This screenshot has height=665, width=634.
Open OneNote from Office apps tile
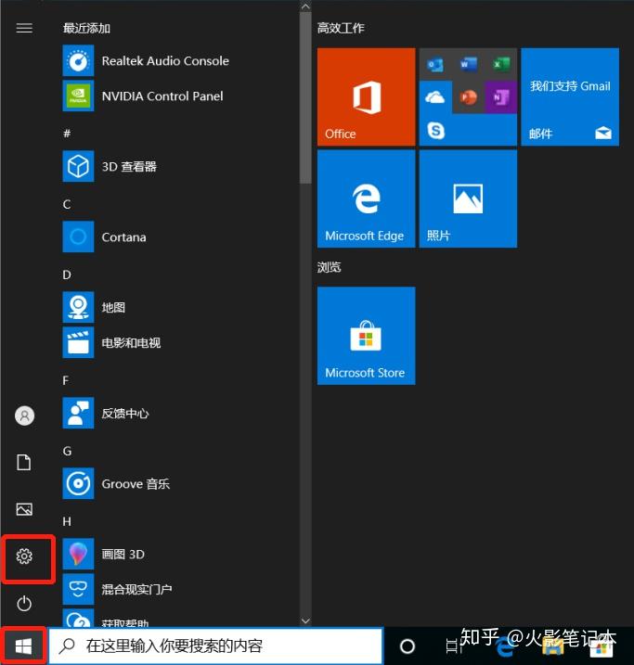coord(500,97)
